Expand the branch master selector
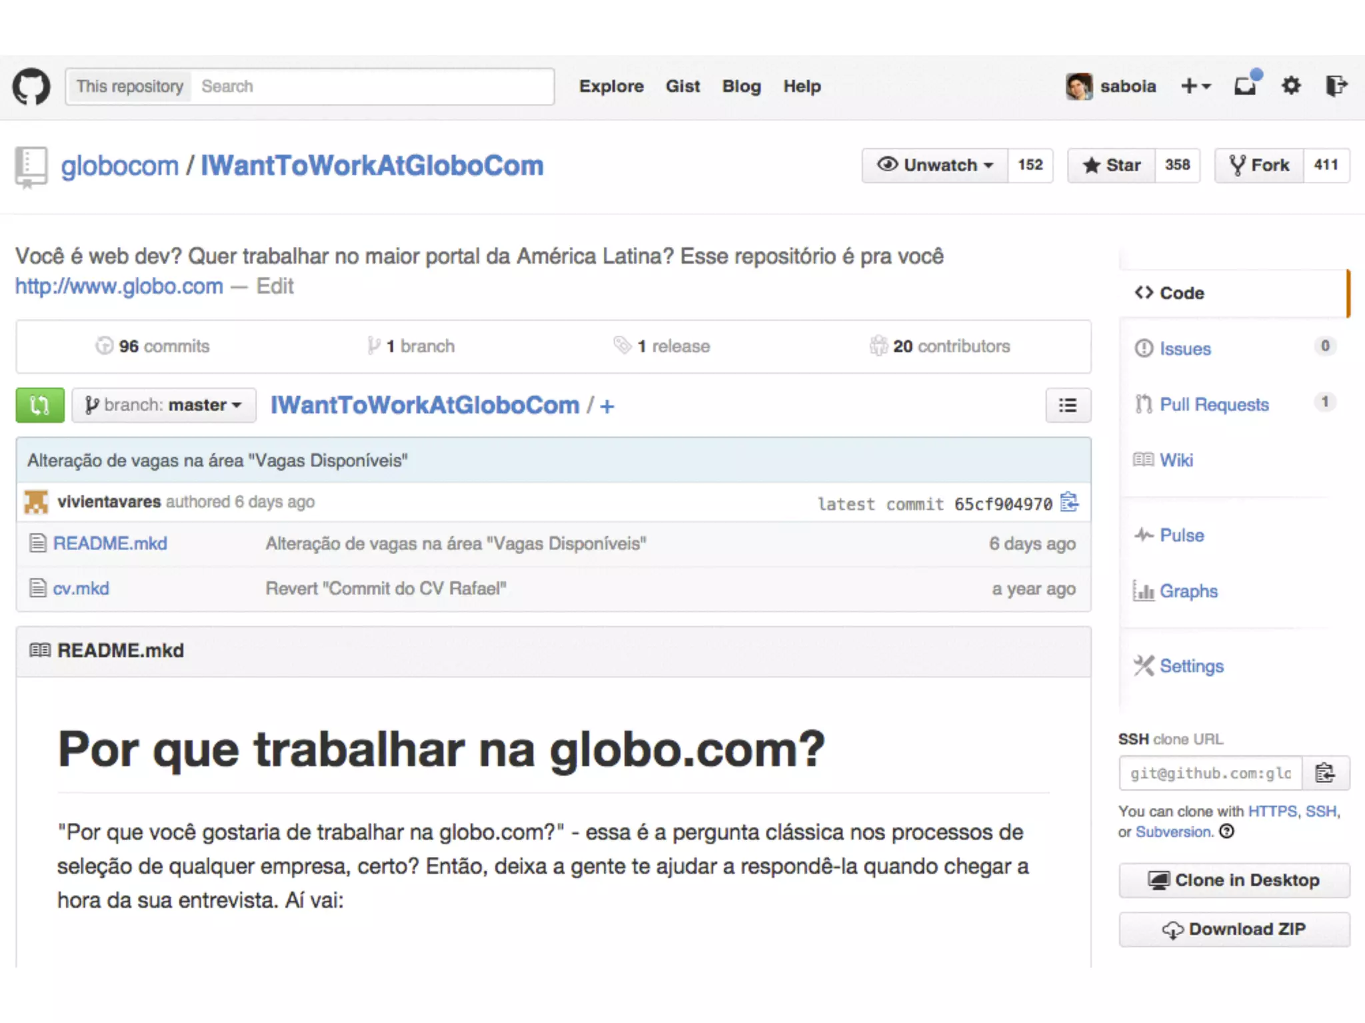The height and width of the screenshot is (1023, 1365). pos(164,405)
